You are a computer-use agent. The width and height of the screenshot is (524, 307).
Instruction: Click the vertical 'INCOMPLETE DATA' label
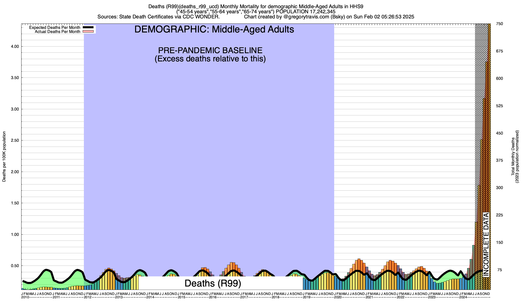coord(486,245)
